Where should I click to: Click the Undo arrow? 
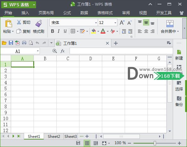pyautogui.click(x=37, y=43)
